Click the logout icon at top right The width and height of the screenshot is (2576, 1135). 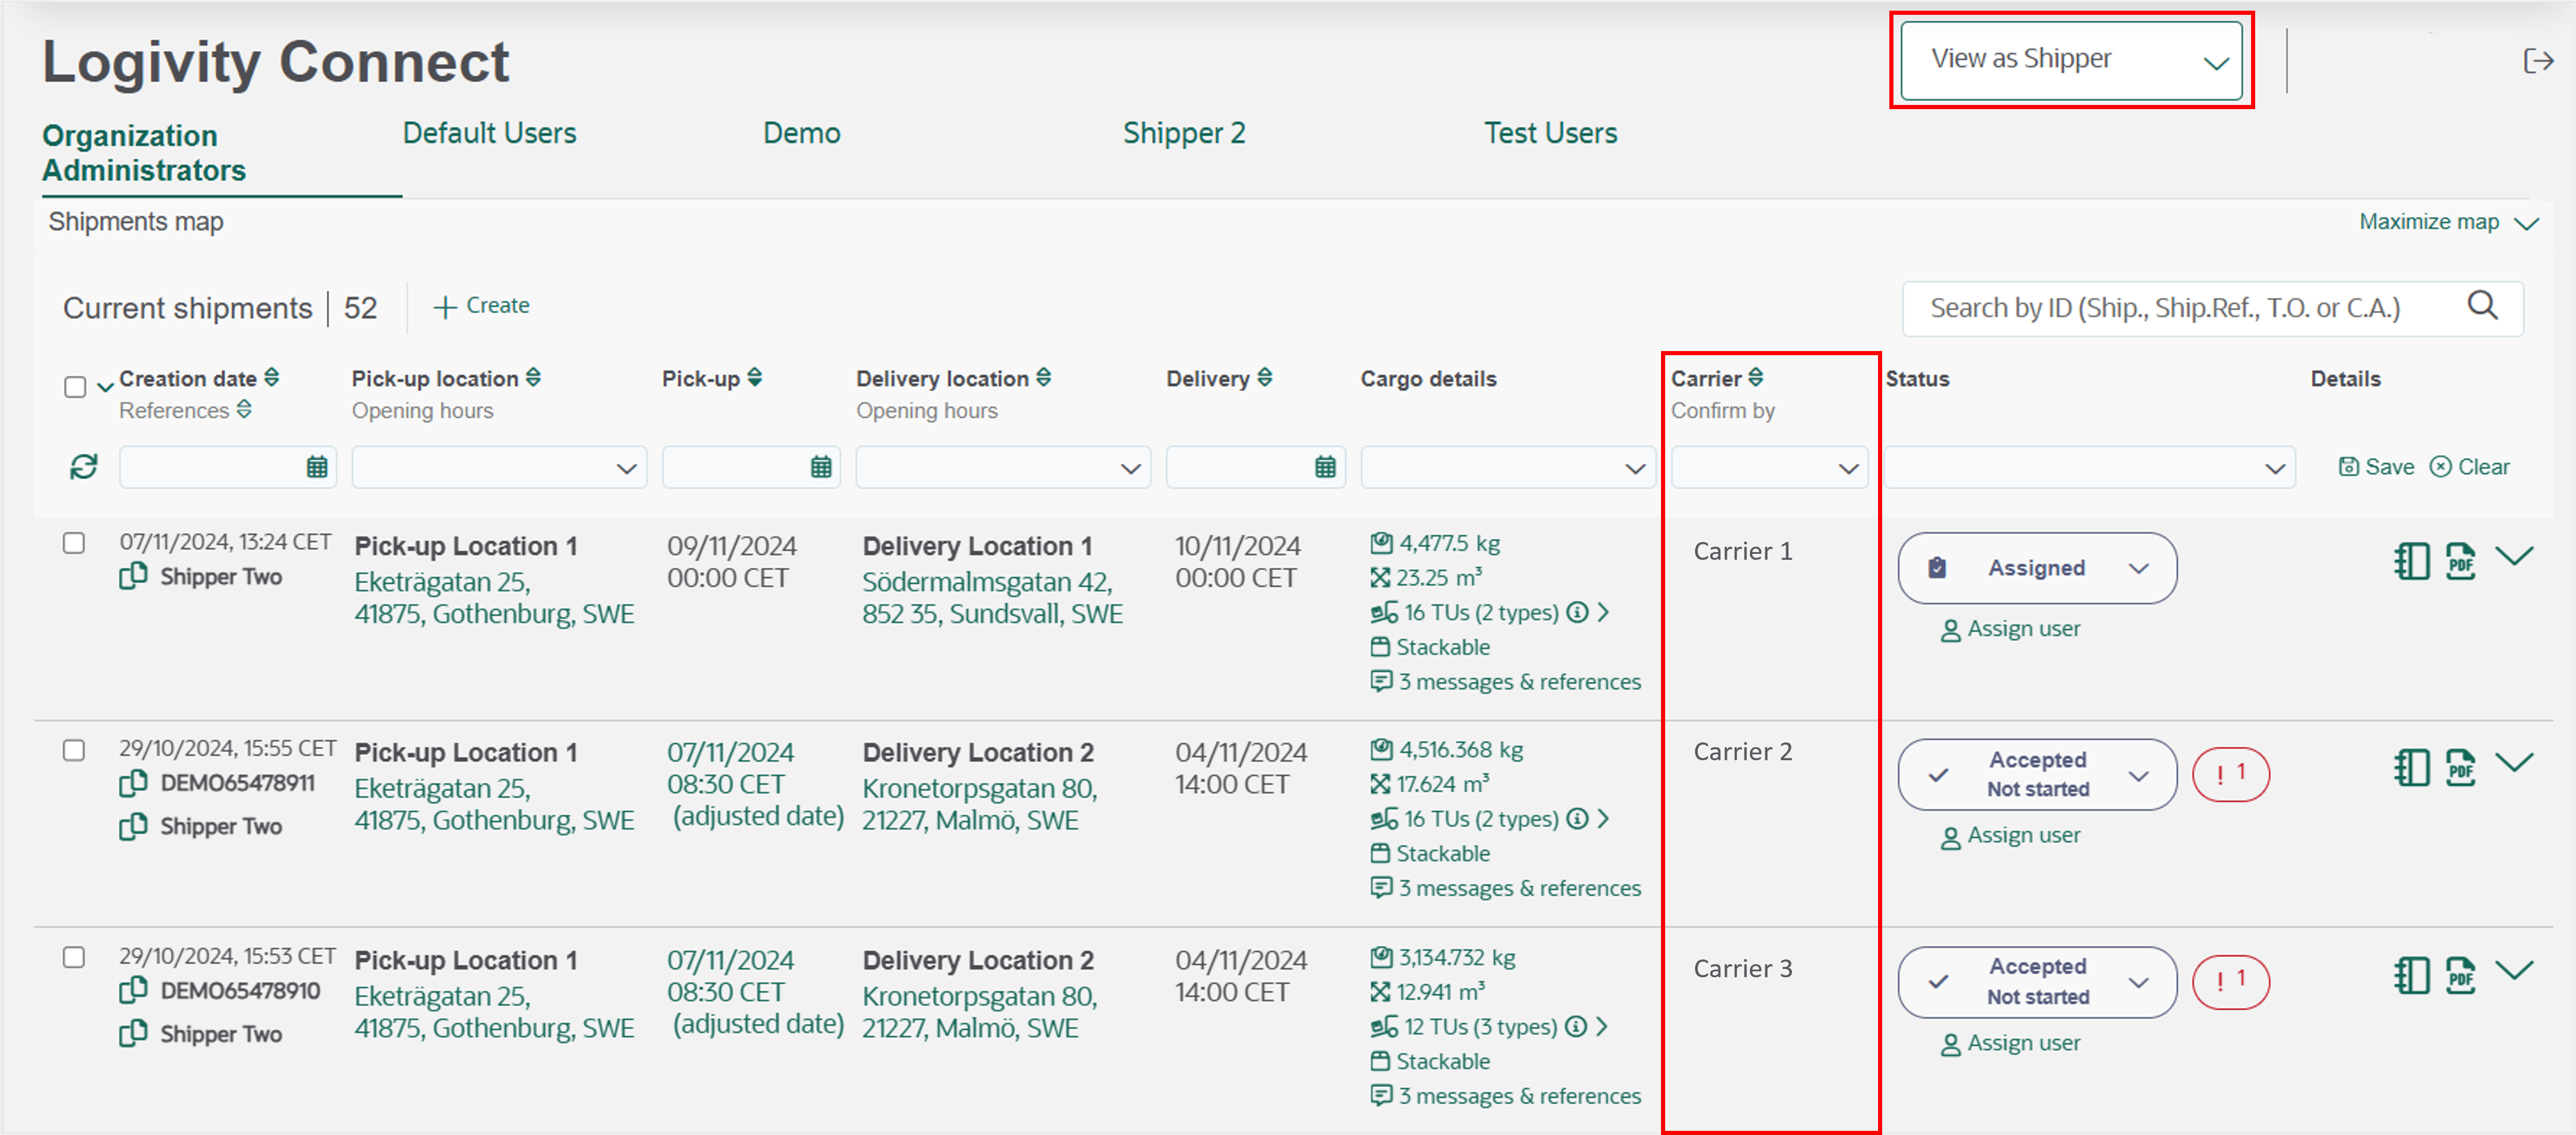[2538, 61]
